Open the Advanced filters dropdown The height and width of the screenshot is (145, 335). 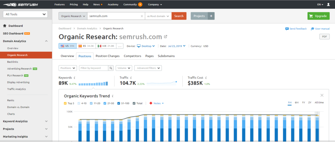pyautogui.click(x=148, y=68)
